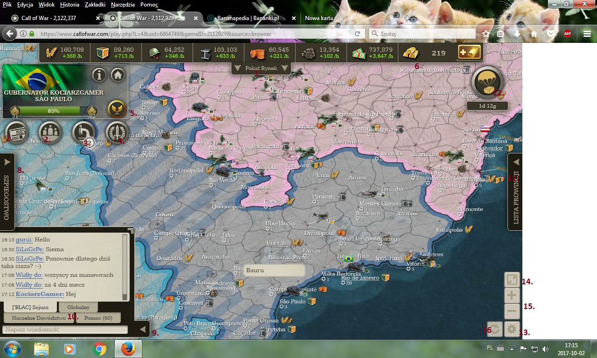Select Belo Horizonte city on map
597x358 pixels.
[x=358, y=239]
